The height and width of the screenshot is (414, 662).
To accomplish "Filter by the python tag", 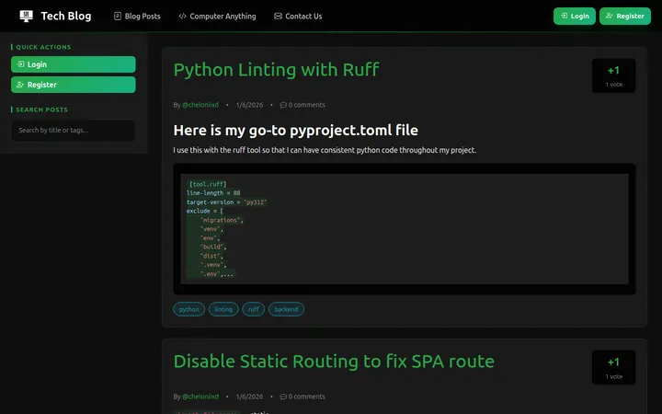I will point(188,309).
